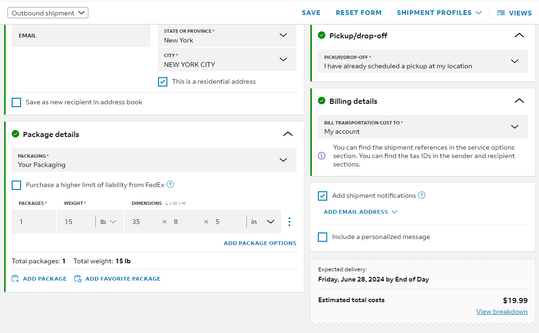The image size is (539, 333).
Task: Click Total weight: 15 lb text
Action: pyautogui.click(x=102, y=261)
